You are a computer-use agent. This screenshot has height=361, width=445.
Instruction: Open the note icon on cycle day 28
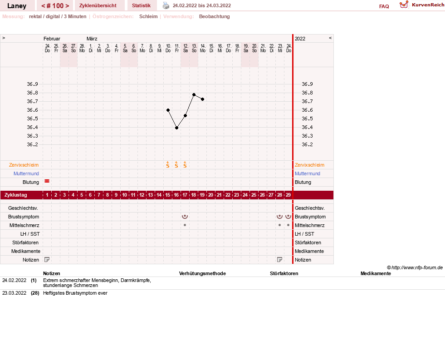click(279, 259)
